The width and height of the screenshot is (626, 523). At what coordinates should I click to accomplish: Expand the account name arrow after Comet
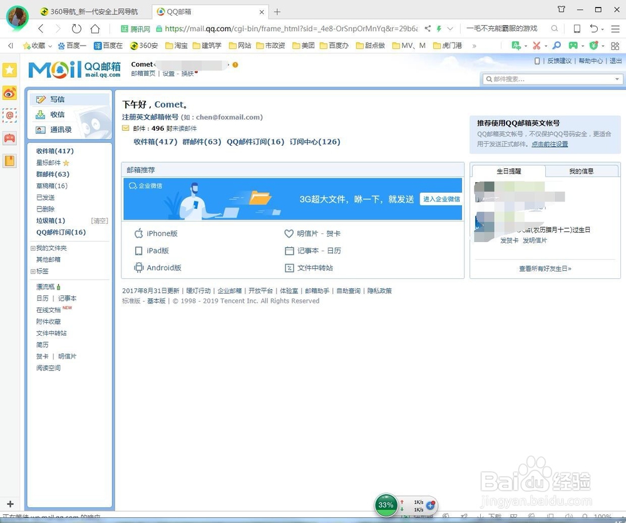pyautogui.click(x=228, y=64)
